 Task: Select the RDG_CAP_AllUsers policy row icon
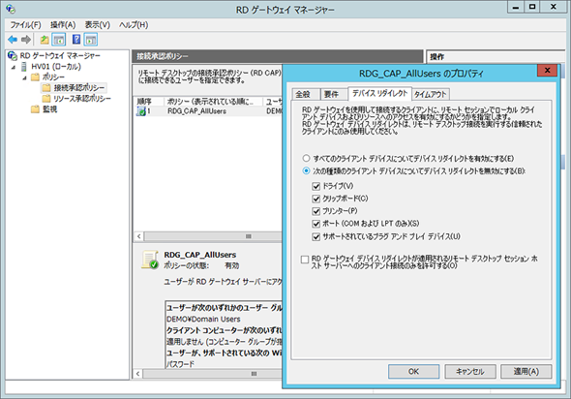[140, 111]
